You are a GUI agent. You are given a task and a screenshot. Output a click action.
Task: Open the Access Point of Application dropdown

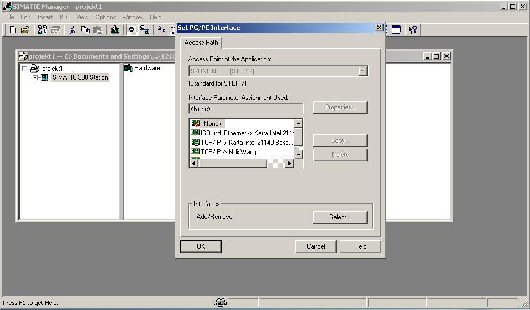[363, 71]
